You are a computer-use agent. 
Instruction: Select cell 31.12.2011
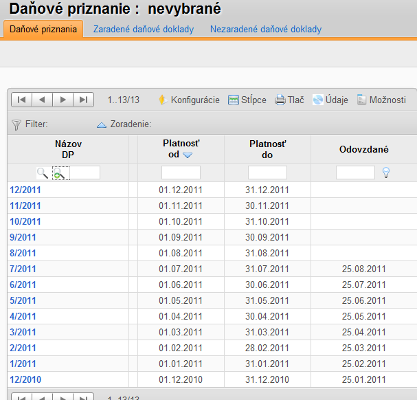pos(267,190)
